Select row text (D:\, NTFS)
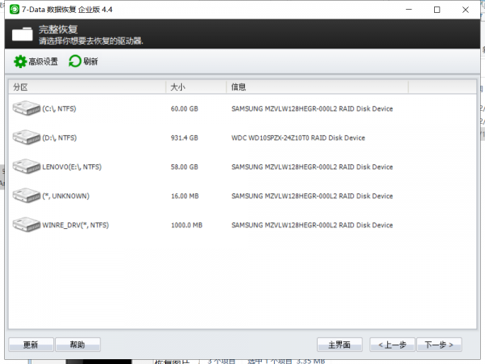 tap(59, 138)
